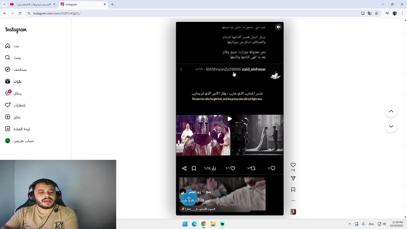Click the install app icon in address bar
Screen dimensions: 407x229
(x=363, y=13)
